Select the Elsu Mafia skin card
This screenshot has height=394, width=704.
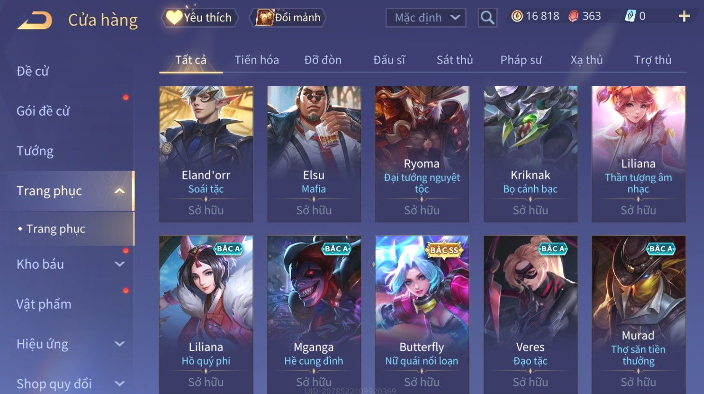(314, 154)
